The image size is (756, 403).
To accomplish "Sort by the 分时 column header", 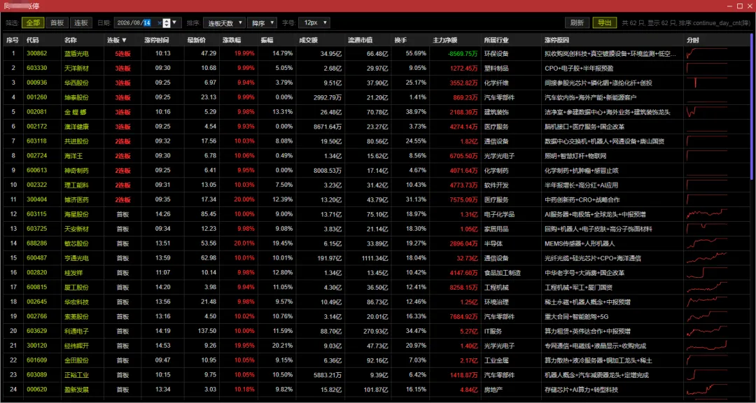I will tap(692, 40).
